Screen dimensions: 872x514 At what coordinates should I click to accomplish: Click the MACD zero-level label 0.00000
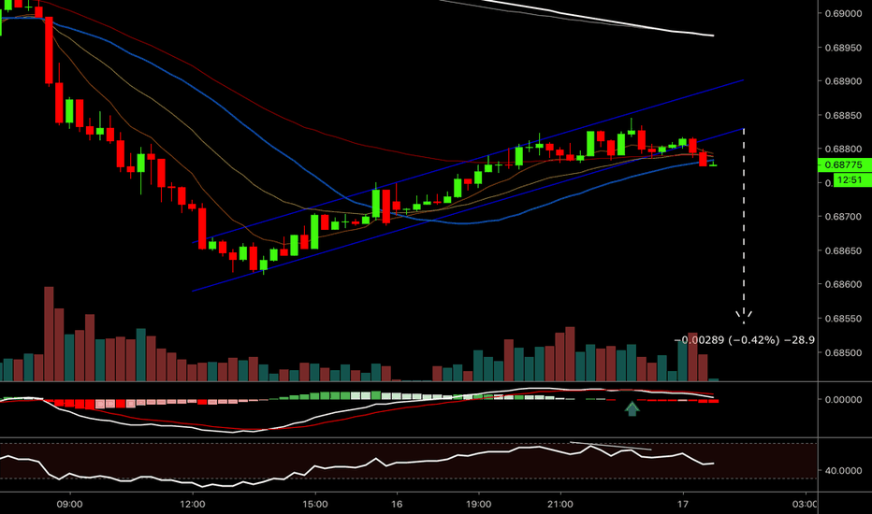[x=844, y=400]
